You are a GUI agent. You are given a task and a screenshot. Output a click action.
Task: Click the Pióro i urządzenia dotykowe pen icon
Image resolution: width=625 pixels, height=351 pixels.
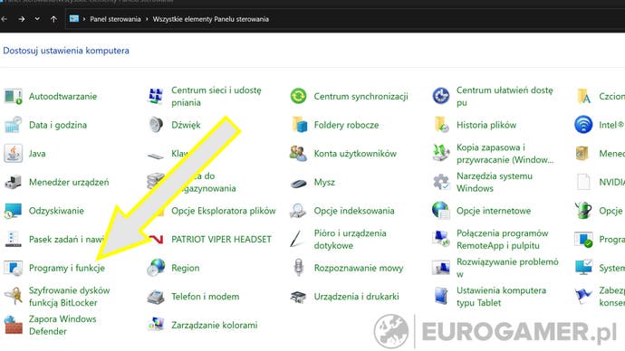click(x=296, y=239)
